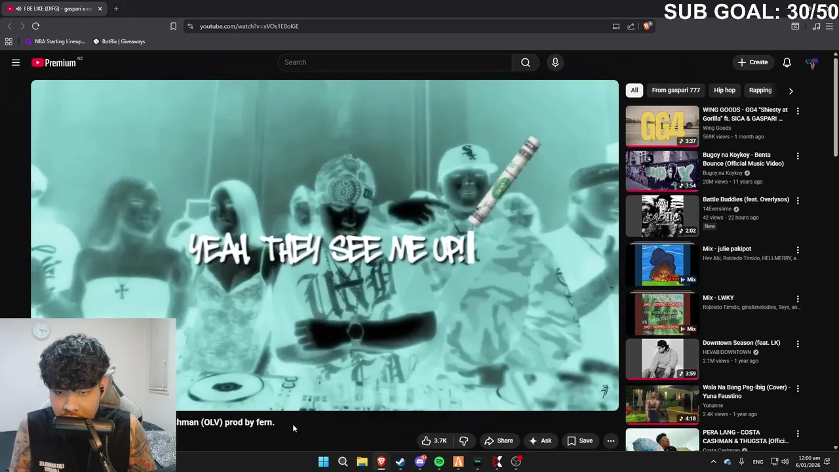Click the video player to pause
The height and width of the screenshot is (472, 839).
tap(324, 245)
